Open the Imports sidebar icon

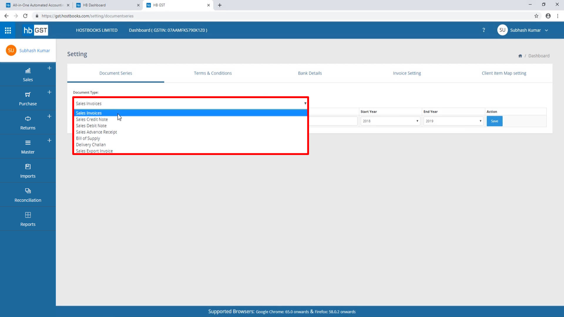pos(28,167)
